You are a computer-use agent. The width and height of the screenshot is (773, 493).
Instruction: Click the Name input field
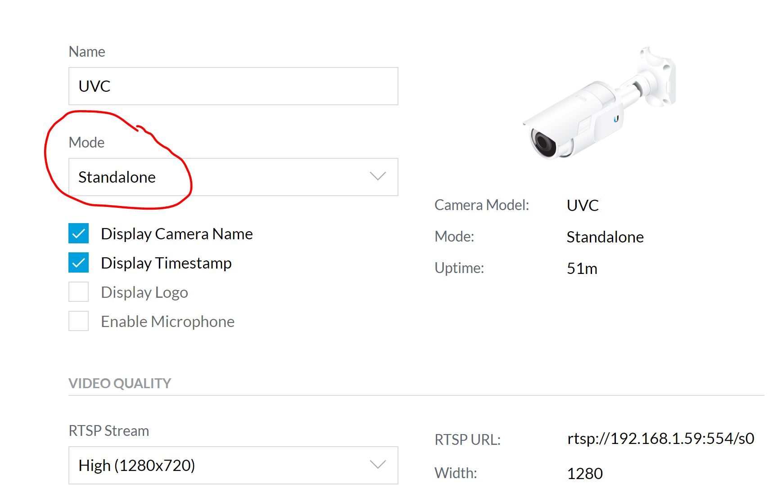pyautogui.click(x=233, y=86)
